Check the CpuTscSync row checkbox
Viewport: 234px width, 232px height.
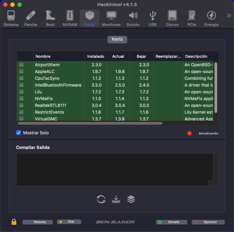[21, 78]
